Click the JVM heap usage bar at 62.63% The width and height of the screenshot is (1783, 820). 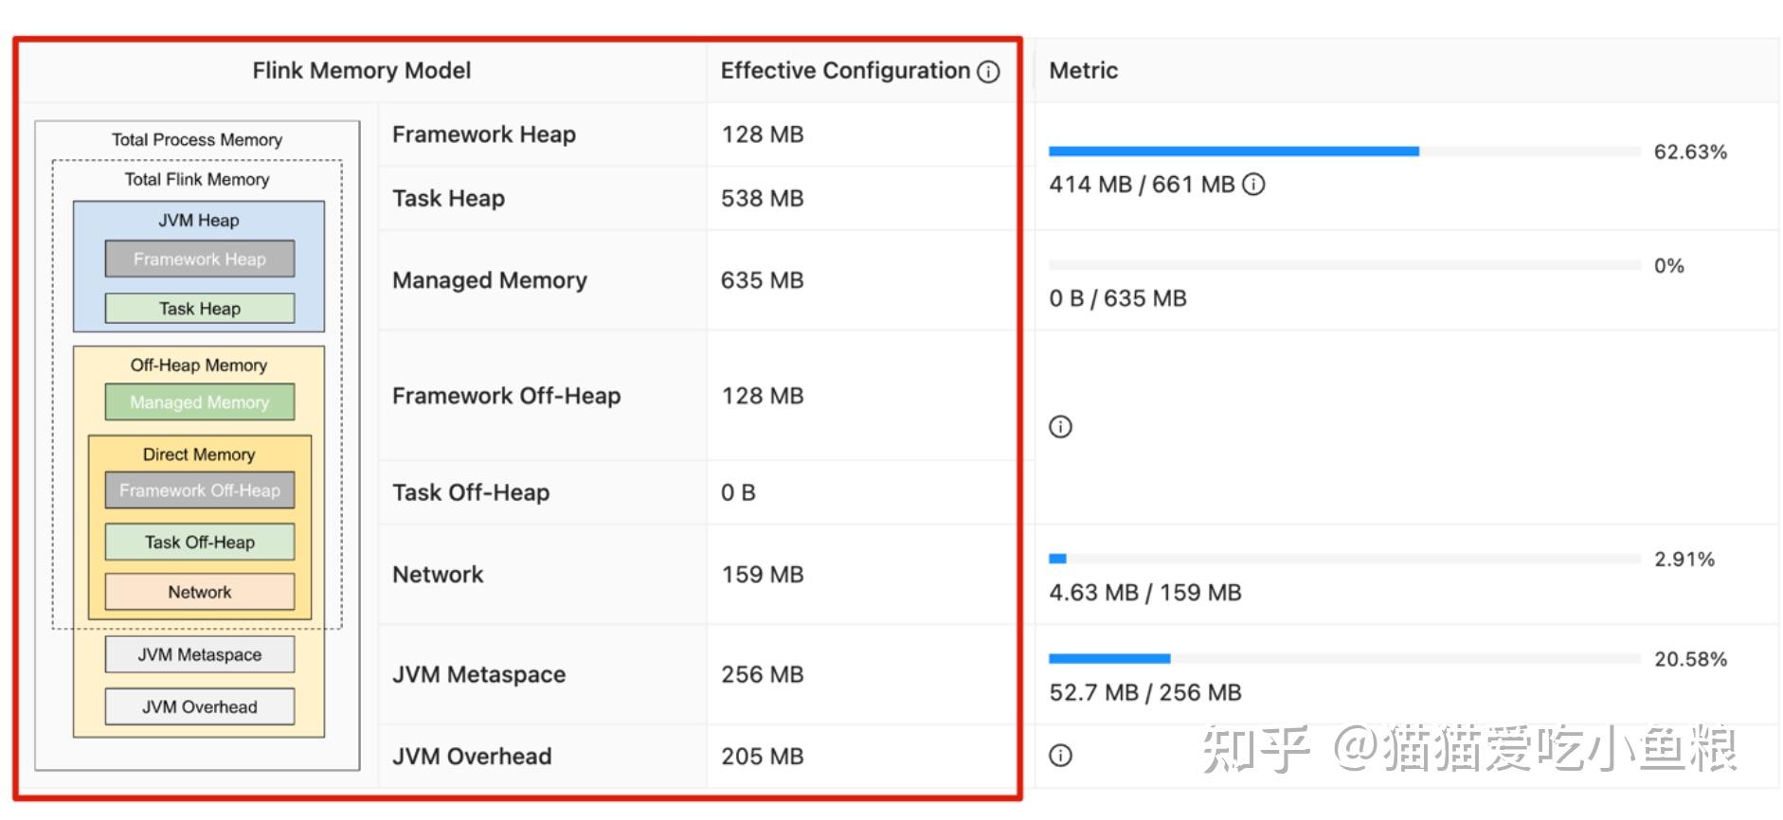click(1343, 152)
